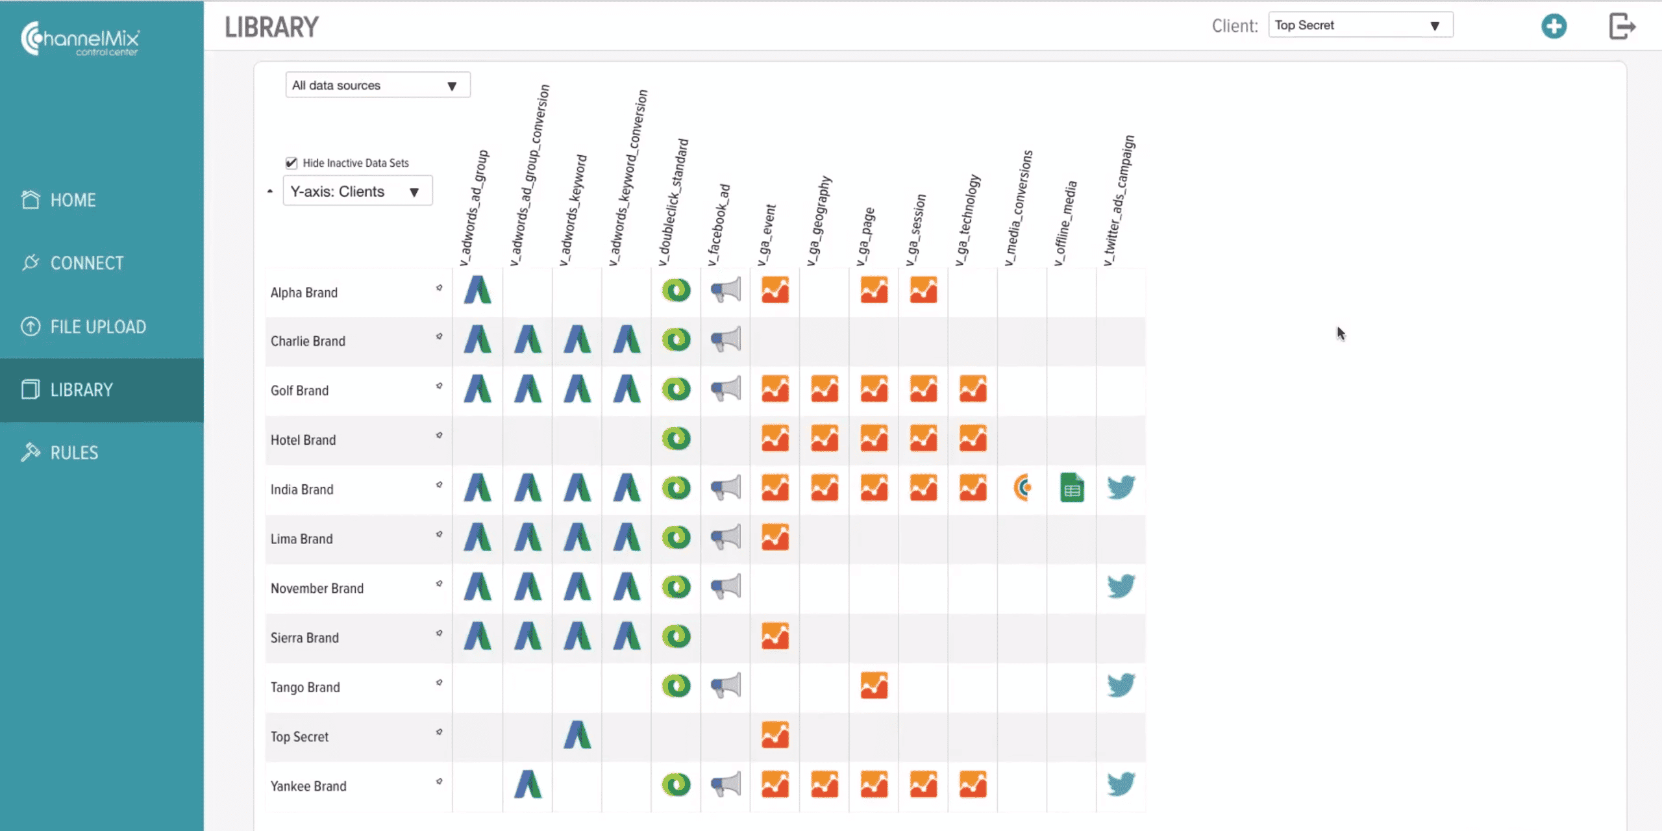
Task: Click the link icon beside Top Secret
Action: click(x=440, y=732)
